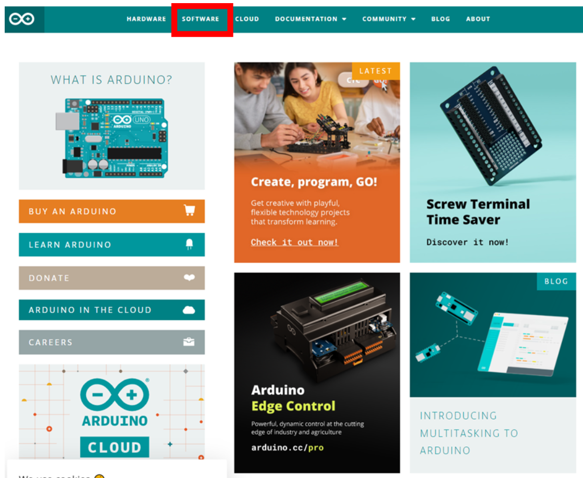Open the Software menu item
583x478 pixels.
tap(201, 19)
